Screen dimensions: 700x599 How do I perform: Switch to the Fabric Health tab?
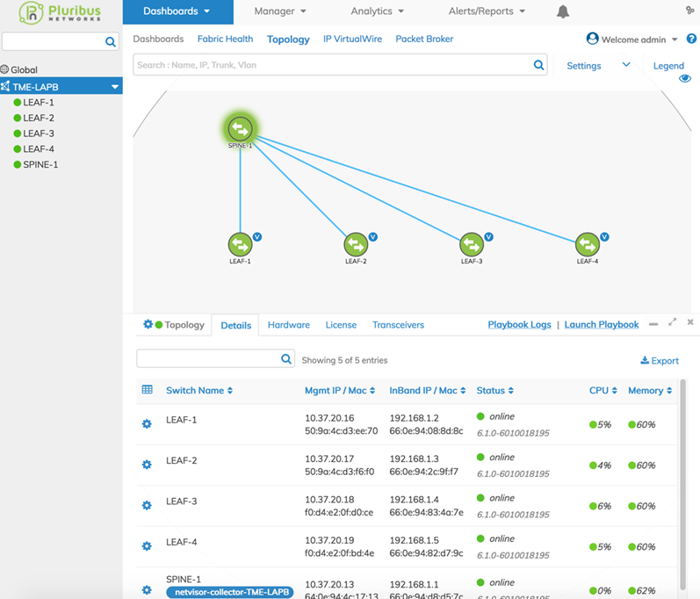pyautogui.click(x=225, y=39)
